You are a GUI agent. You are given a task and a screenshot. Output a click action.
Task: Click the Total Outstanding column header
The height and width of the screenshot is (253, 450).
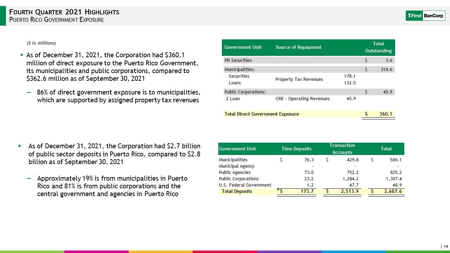[x=378, y=47]
